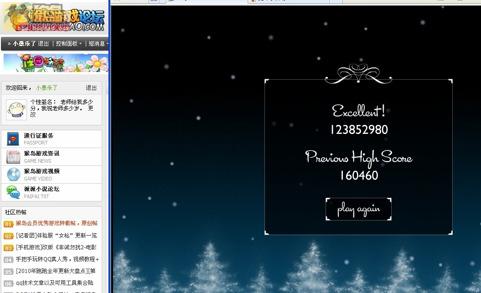Open the 花园牧场 flower banner
This screenshot has height=293, width=481.
(56, 63)
